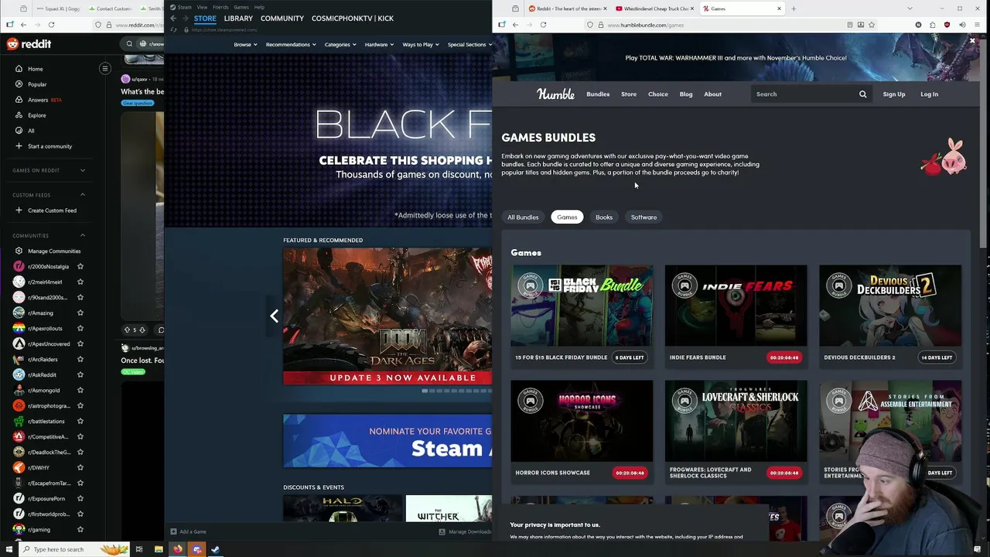Open the Indie Fears bundle thumbnail
The width and height of the screenshot is (990, 557).
point(736,306)
